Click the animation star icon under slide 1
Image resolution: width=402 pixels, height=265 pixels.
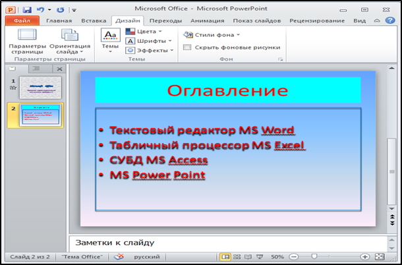13,88
